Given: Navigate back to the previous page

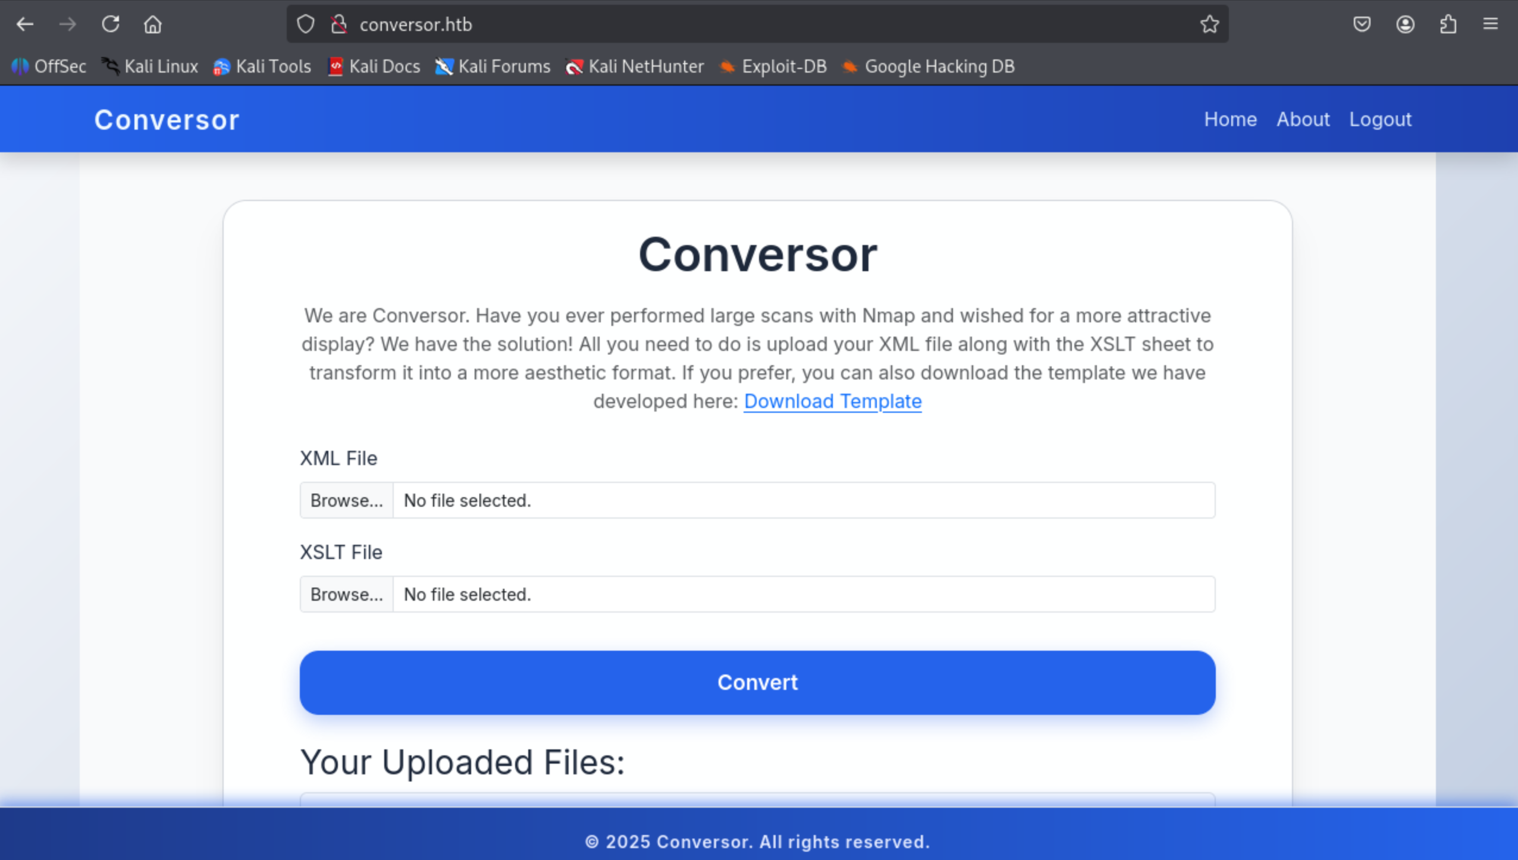Looking at the screenshot, I should [x=25, y=24].
